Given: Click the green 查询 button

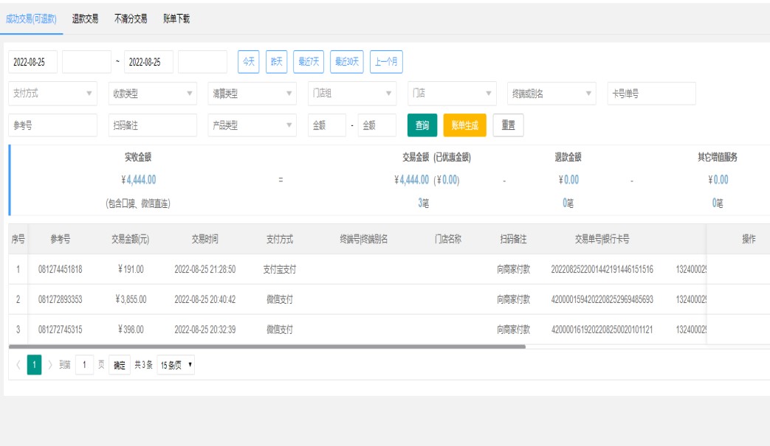Looking at the screenshot, I should [x=422, y=125].
